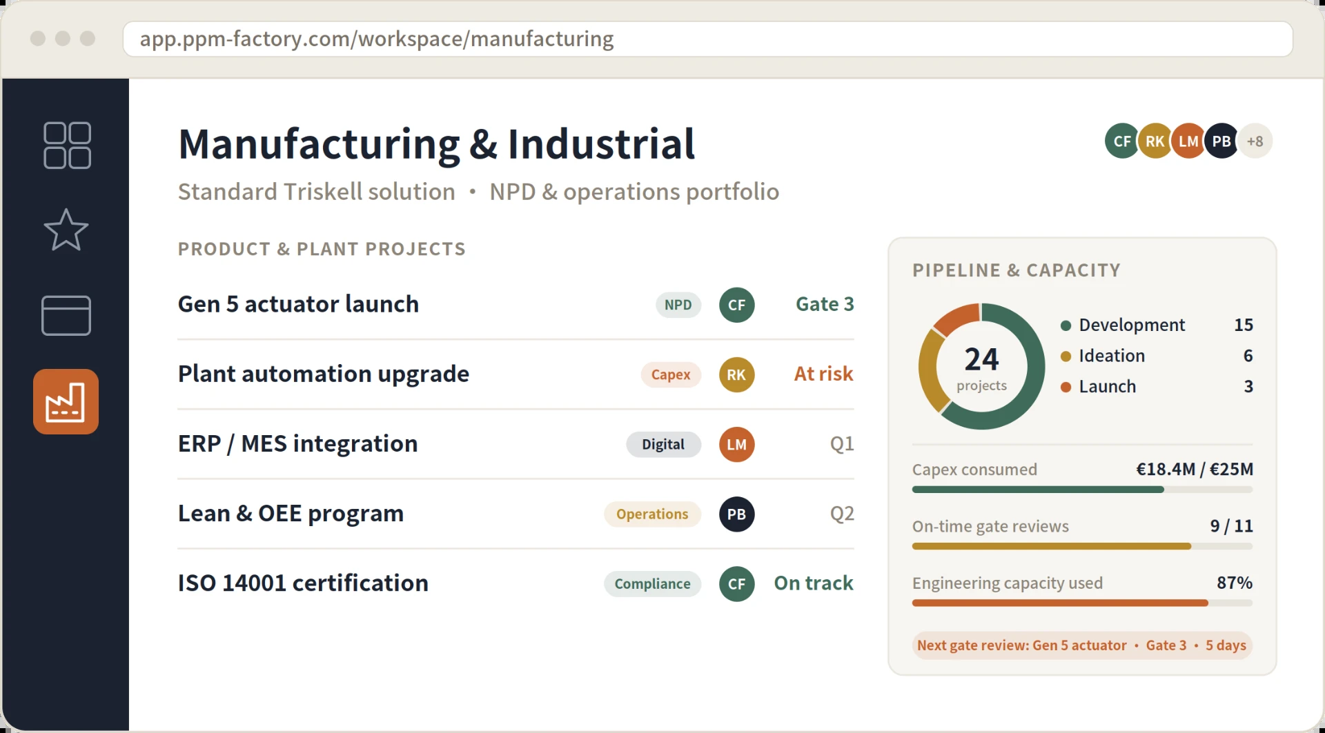1325x733 pixels.
Task: Click the Launch count 3
Action: (x=1248, y=387)
